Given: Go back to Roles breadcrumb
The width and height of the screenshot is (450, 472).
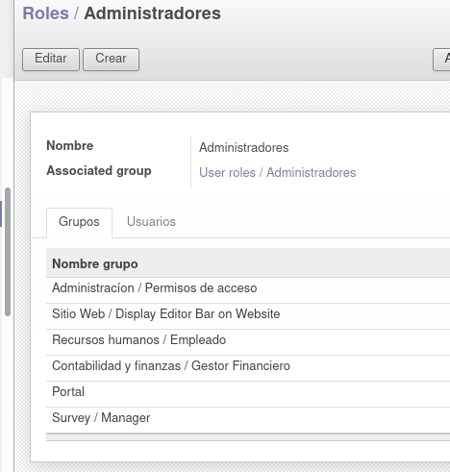Looking at the screenshot, I should click(45, 13).
